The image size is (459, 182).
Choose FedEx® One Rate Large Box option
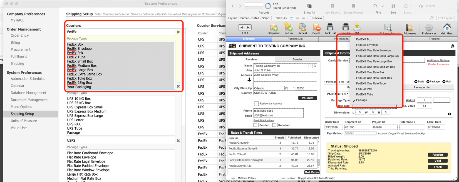(376, 61)
